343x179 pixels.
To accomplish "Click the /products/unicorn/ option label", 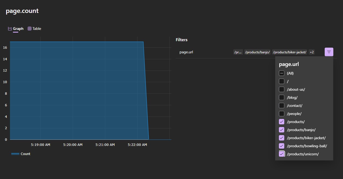I will 303,154.
